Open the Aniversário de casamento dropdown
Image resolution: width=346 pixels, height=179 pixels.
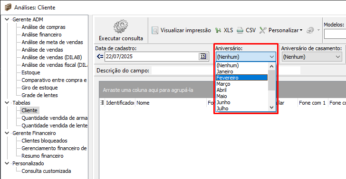(312, 57)
